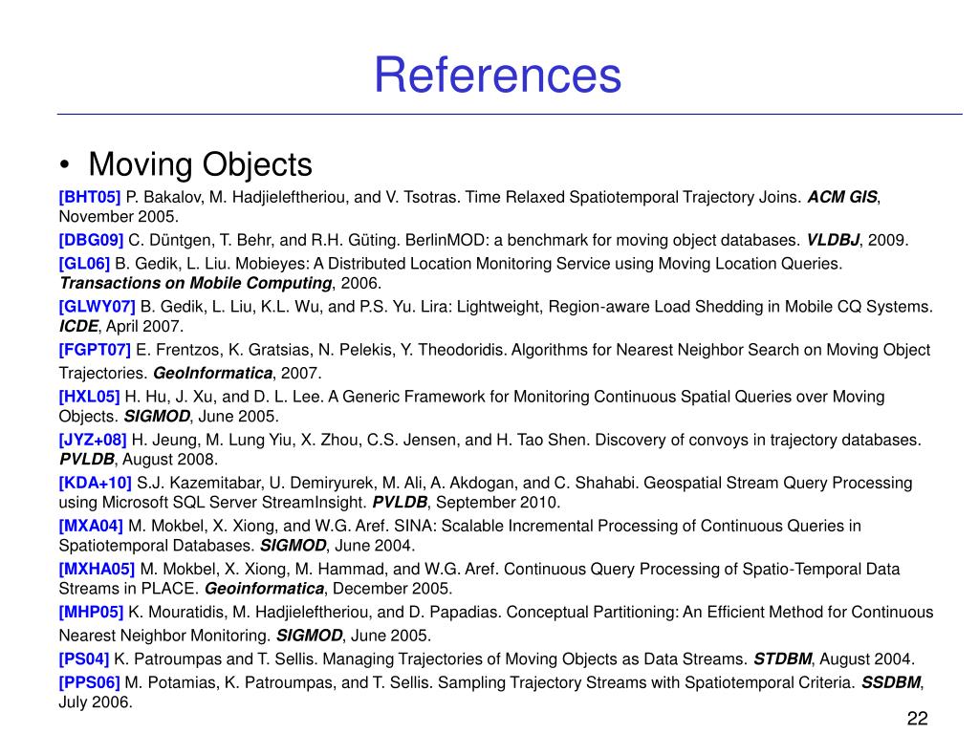
Task: Click the [MXA04] citation key
Action: point(91,526)
